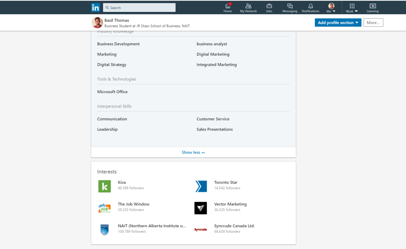Screen dimensions: 406x249
Task: Collapse skills with Show less
Action: pos(193,152)
